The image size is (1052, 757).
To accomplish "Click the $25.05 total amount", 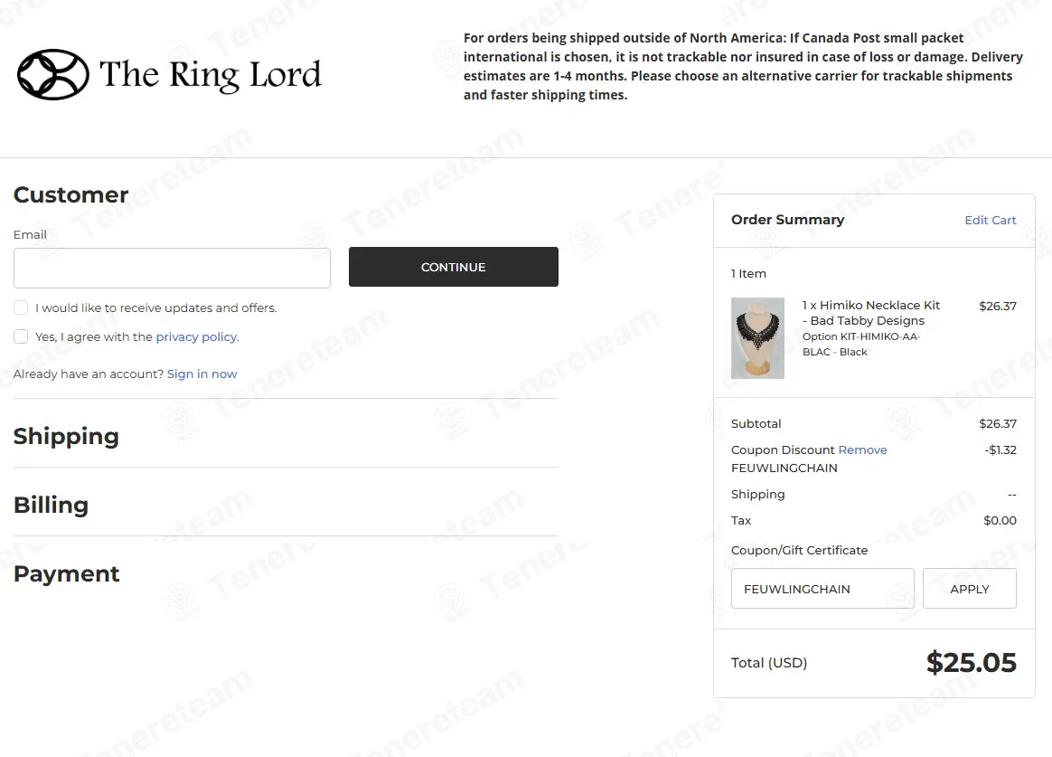I will point(971,663).
